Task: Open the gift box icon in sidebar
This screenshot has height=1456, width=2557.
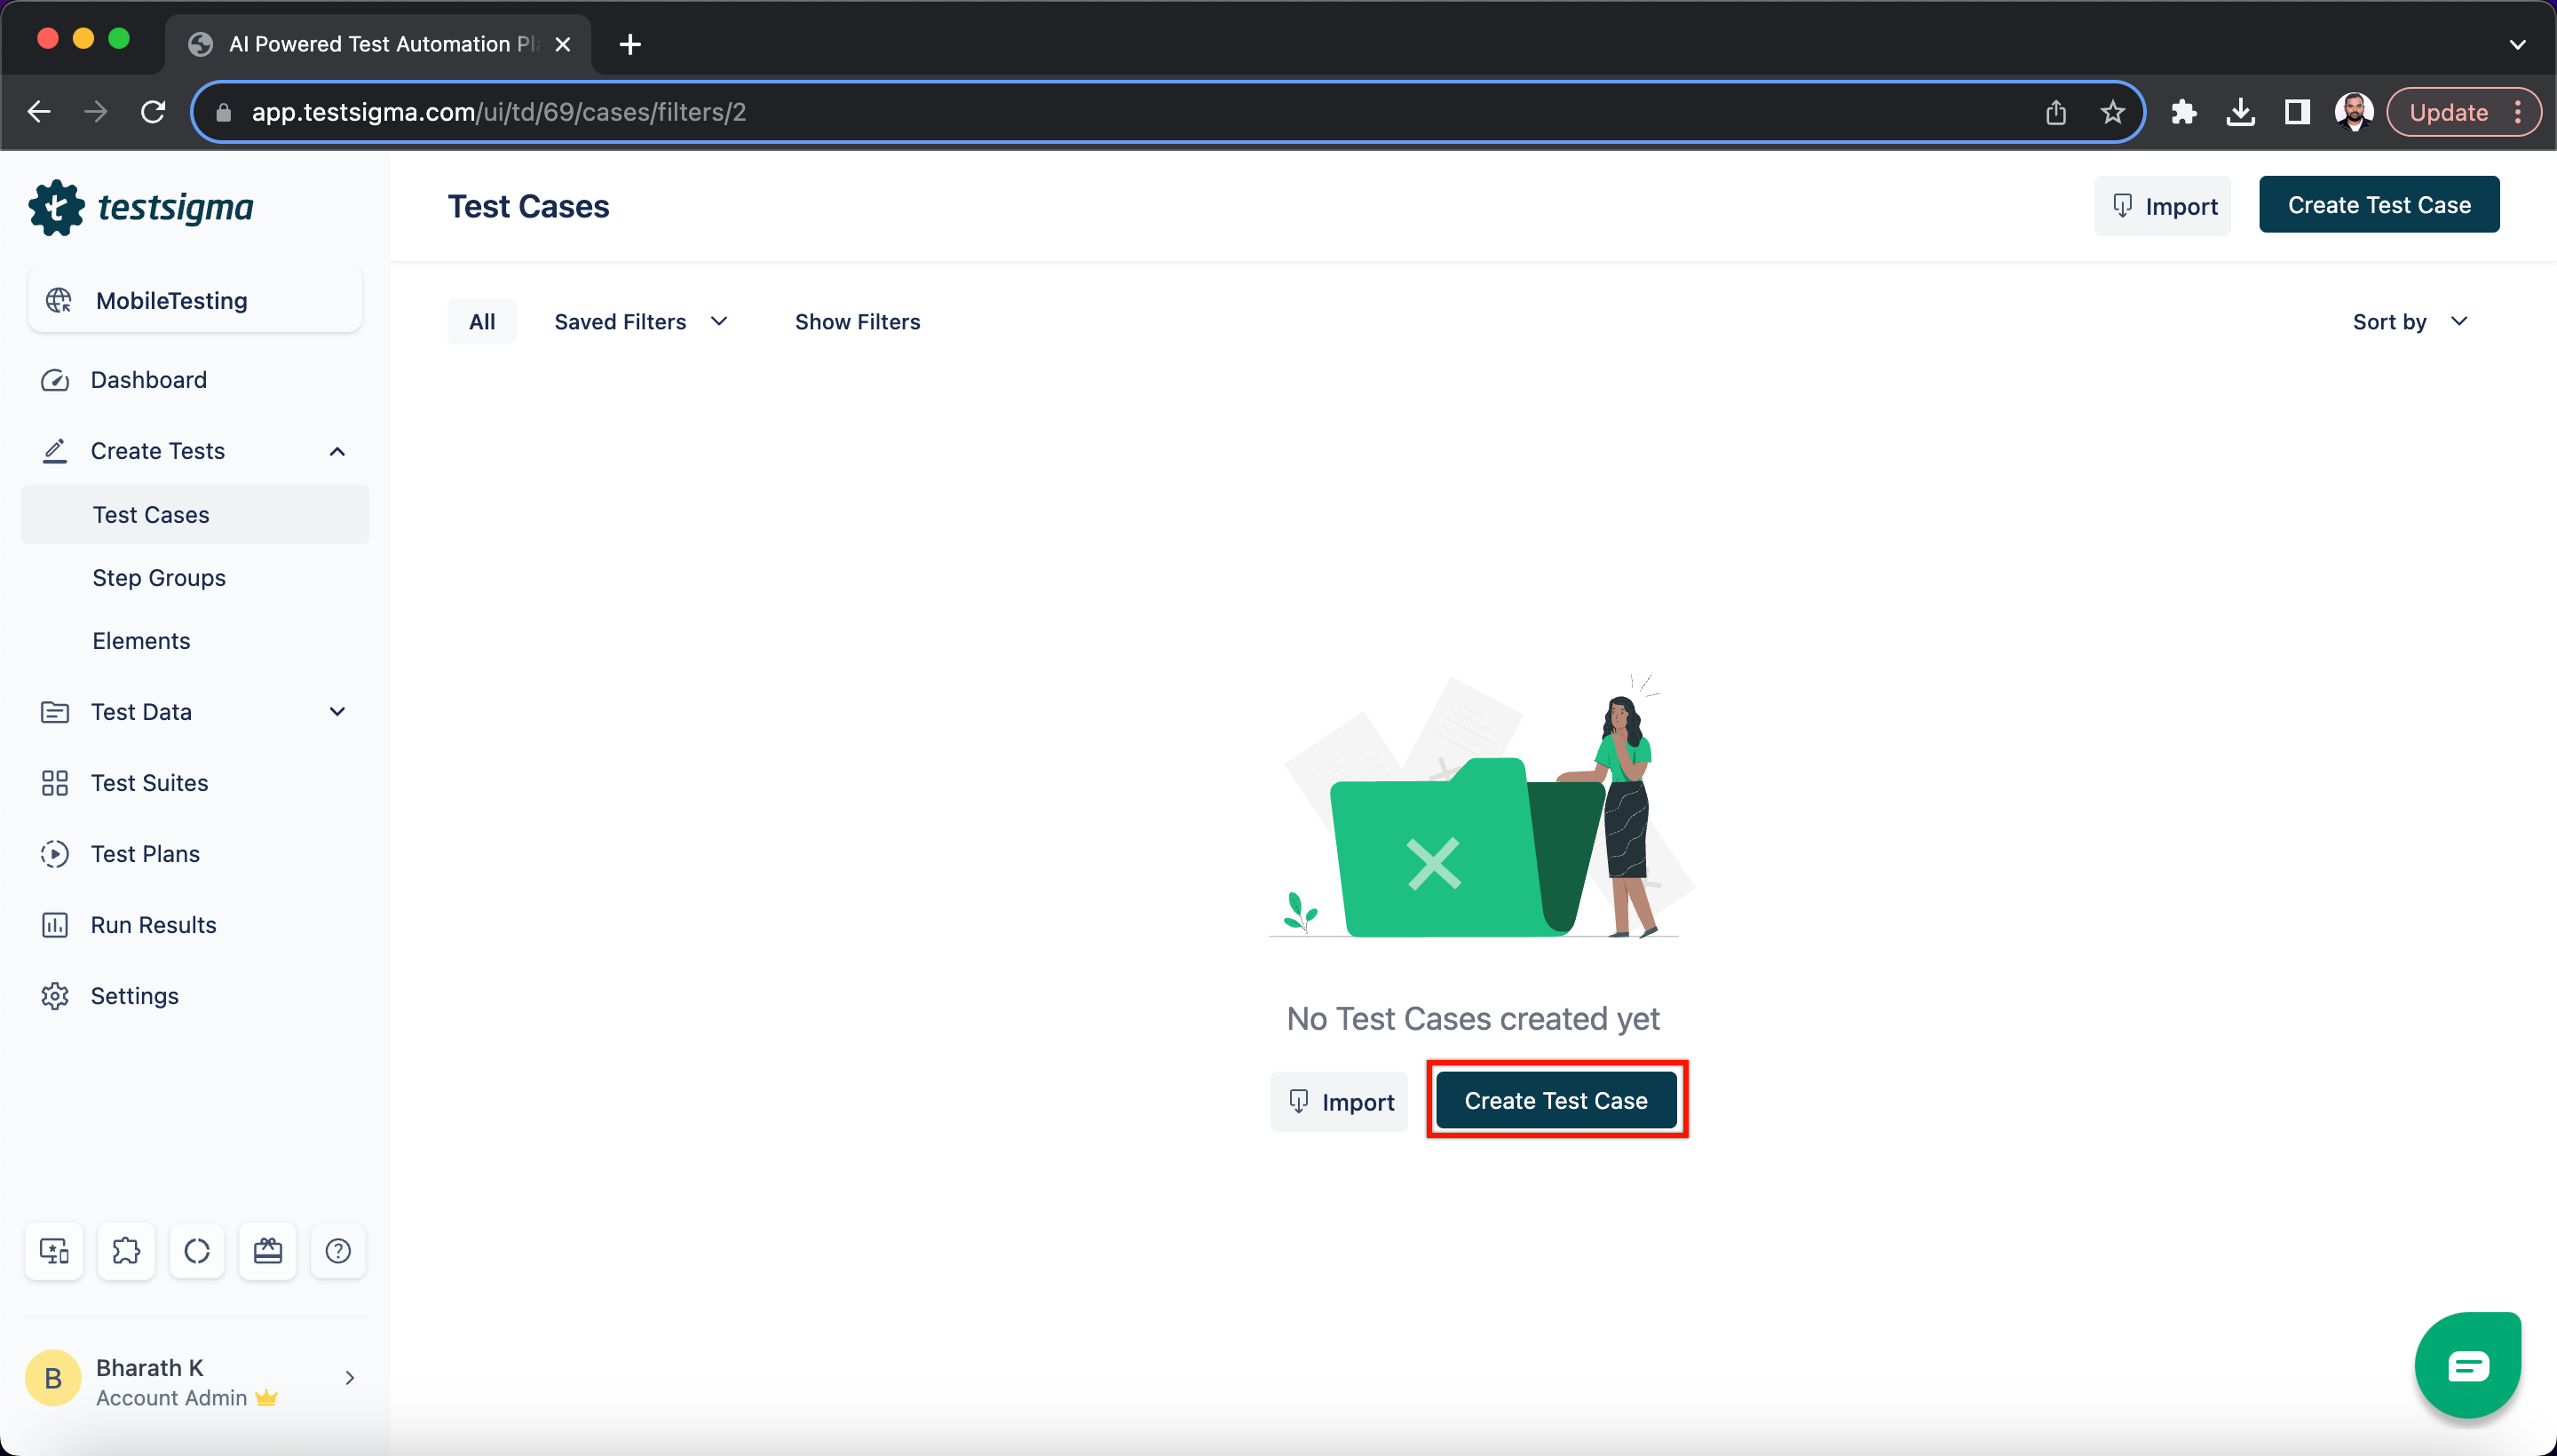Action: click(x=267, y=1250)
